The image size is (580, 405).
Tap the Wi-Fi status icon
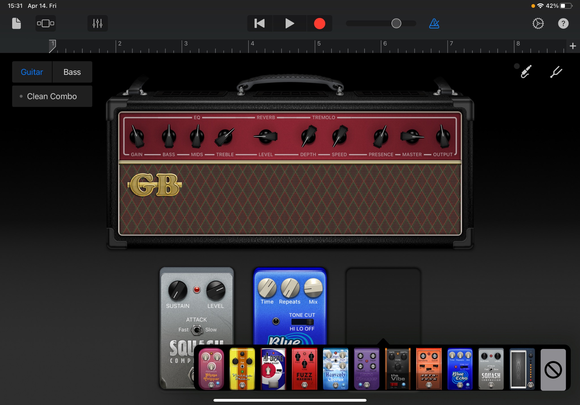[x=540, y=6]
